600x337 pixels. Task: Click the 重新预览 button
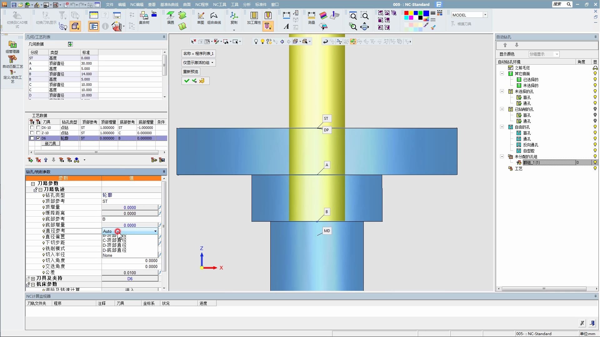point(191,72)
